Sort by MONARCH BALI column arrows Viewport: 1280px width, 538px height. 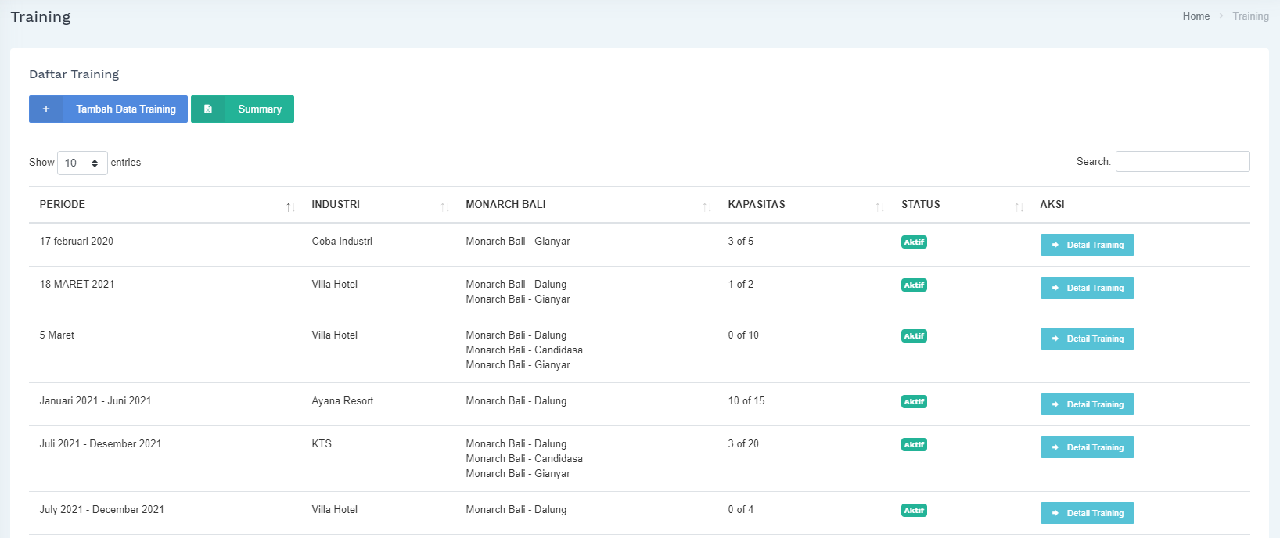(x=707, y=206)
